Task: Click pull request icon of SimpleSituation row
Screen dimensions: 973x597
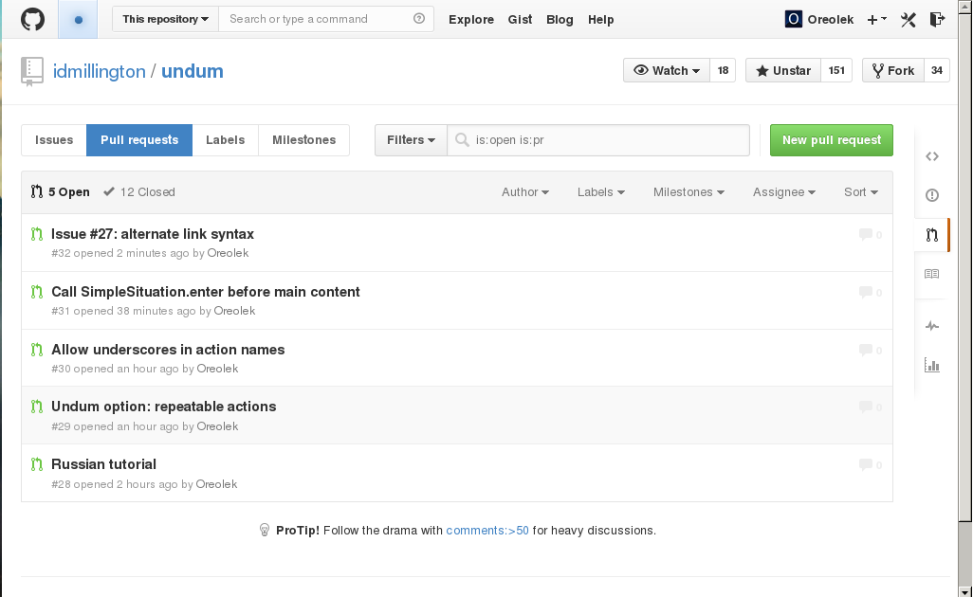Action: click(37, 291)
